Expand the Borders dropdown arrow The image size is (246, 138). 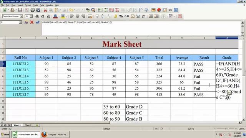tap(167, 16)
